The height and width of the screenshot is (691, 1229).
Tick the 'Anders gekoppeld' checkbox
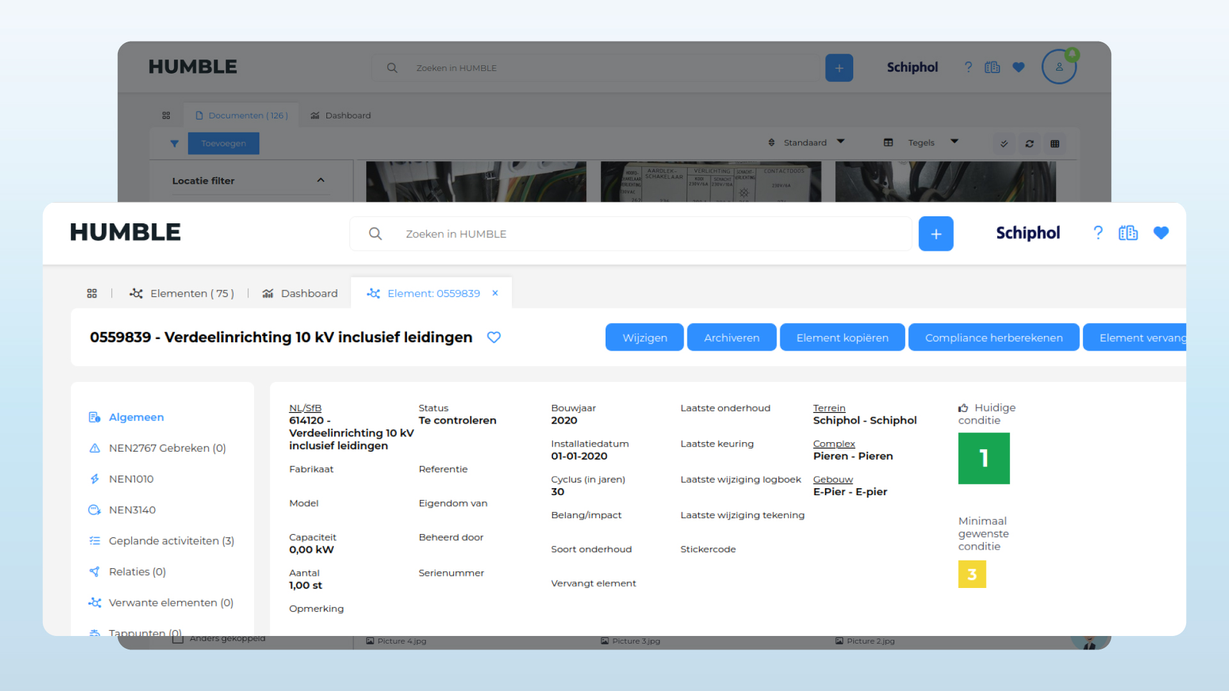pos(178,639)
